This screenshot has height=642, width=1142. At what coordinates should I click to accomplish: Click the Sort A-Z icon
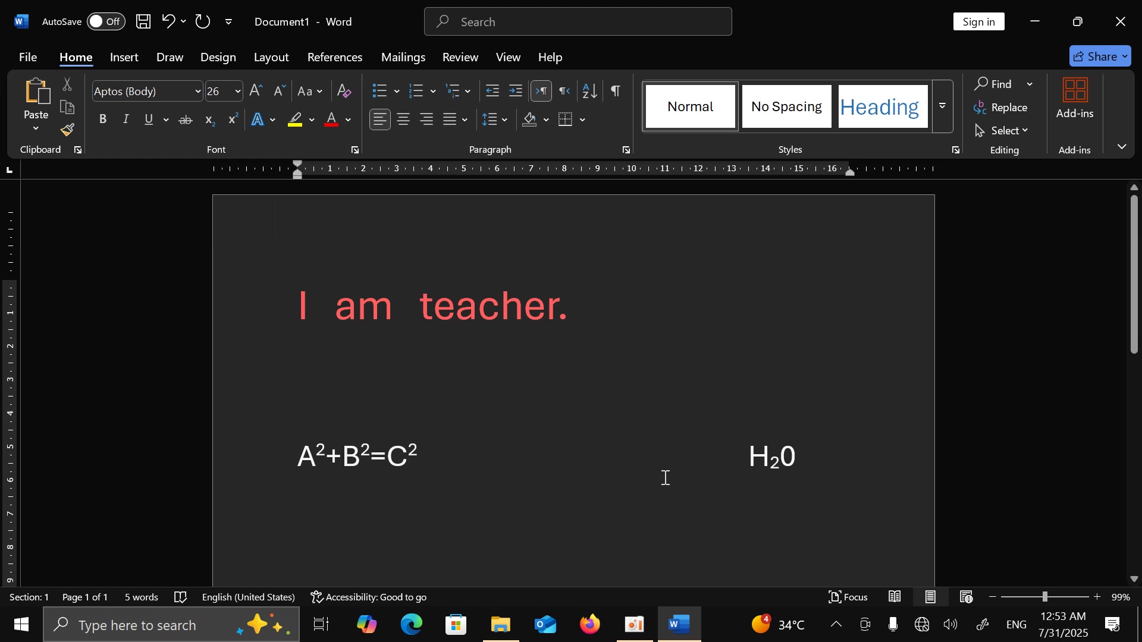589,91
